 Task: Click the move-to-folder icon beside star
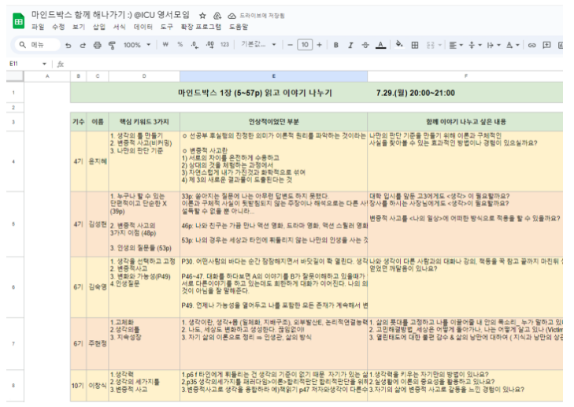[x=217, y=16]
